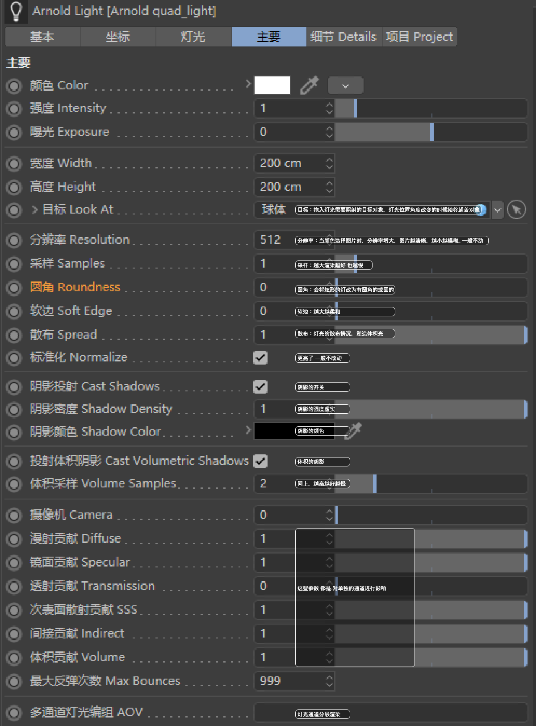The height and width of the screenshot is (726, 536).
Task: Open the 项目 Project tab
Action: click(x=419, y=37)
